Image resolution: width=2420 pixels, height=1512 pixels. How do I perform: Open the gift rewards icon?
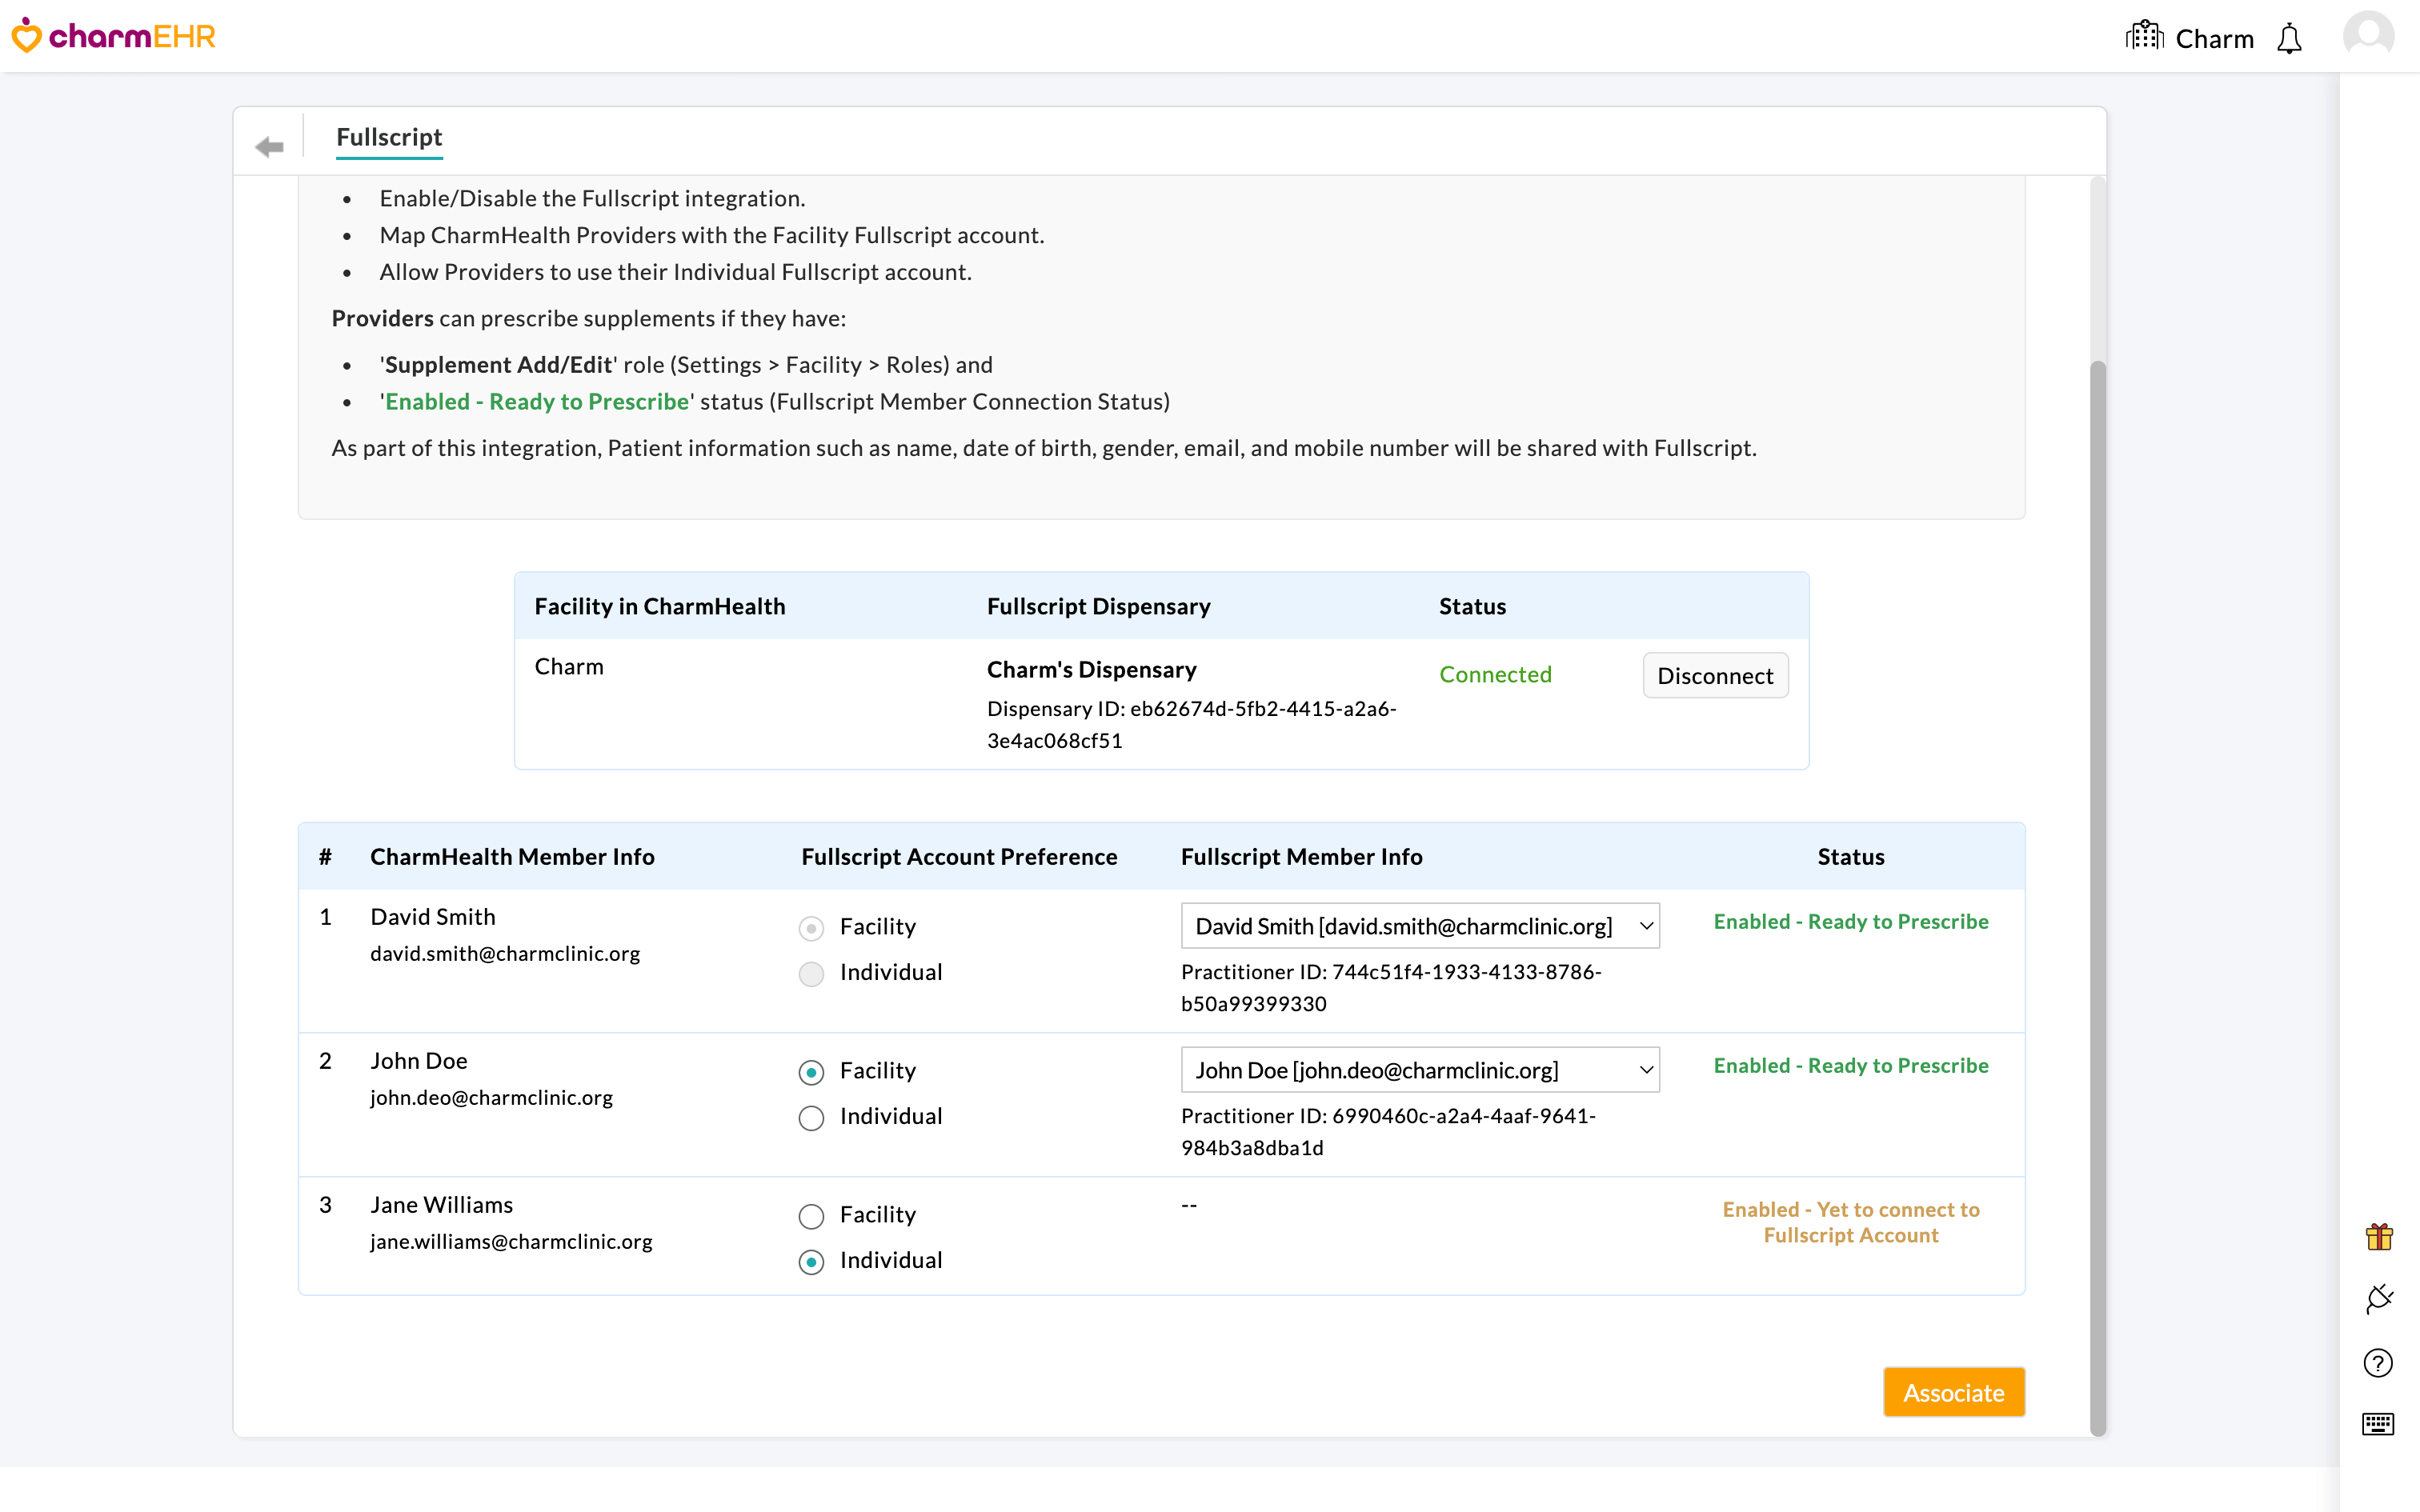tap(2378, 1236)
